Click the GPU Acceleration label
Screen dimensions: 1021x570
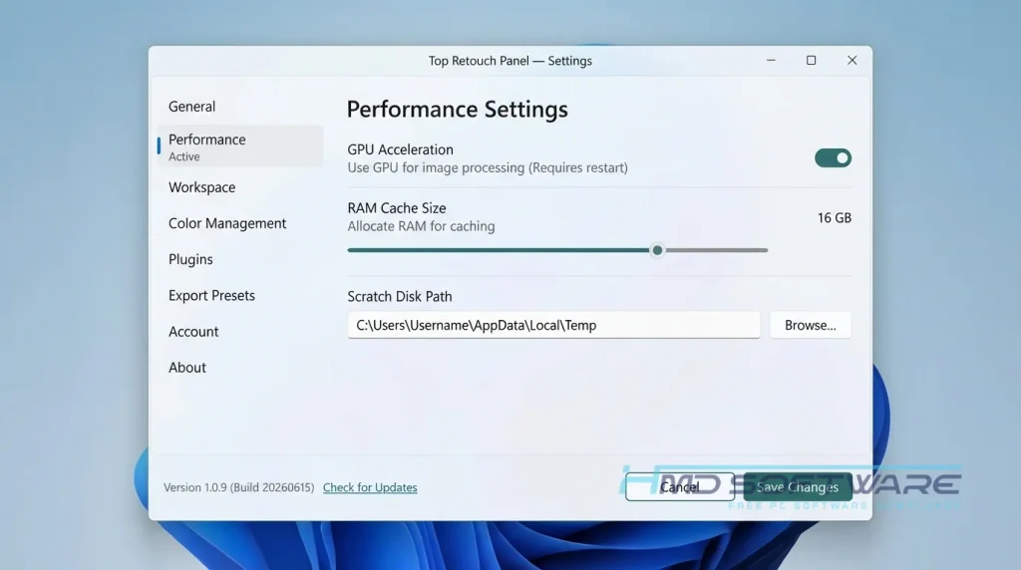click(400, 149)
